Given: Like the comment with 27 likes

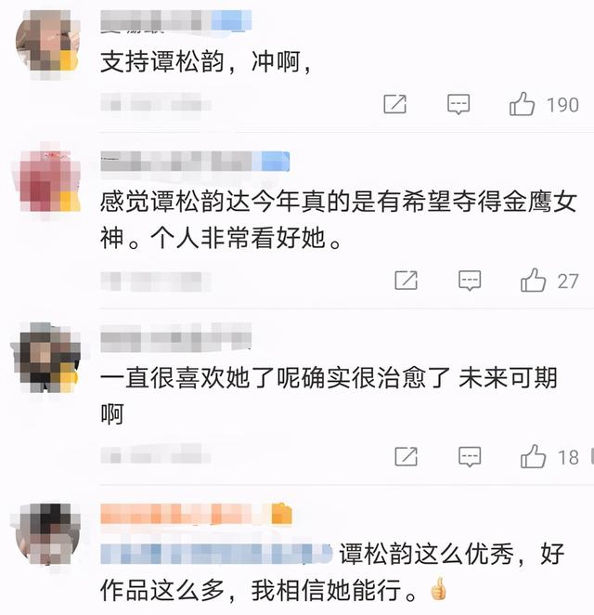Looking at the screenshot, I should point(533,280).
